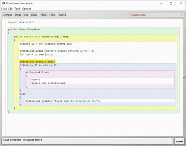
Task: Click the 'Enter a number between 20-98' print line
Action: [x=57, y=51]
